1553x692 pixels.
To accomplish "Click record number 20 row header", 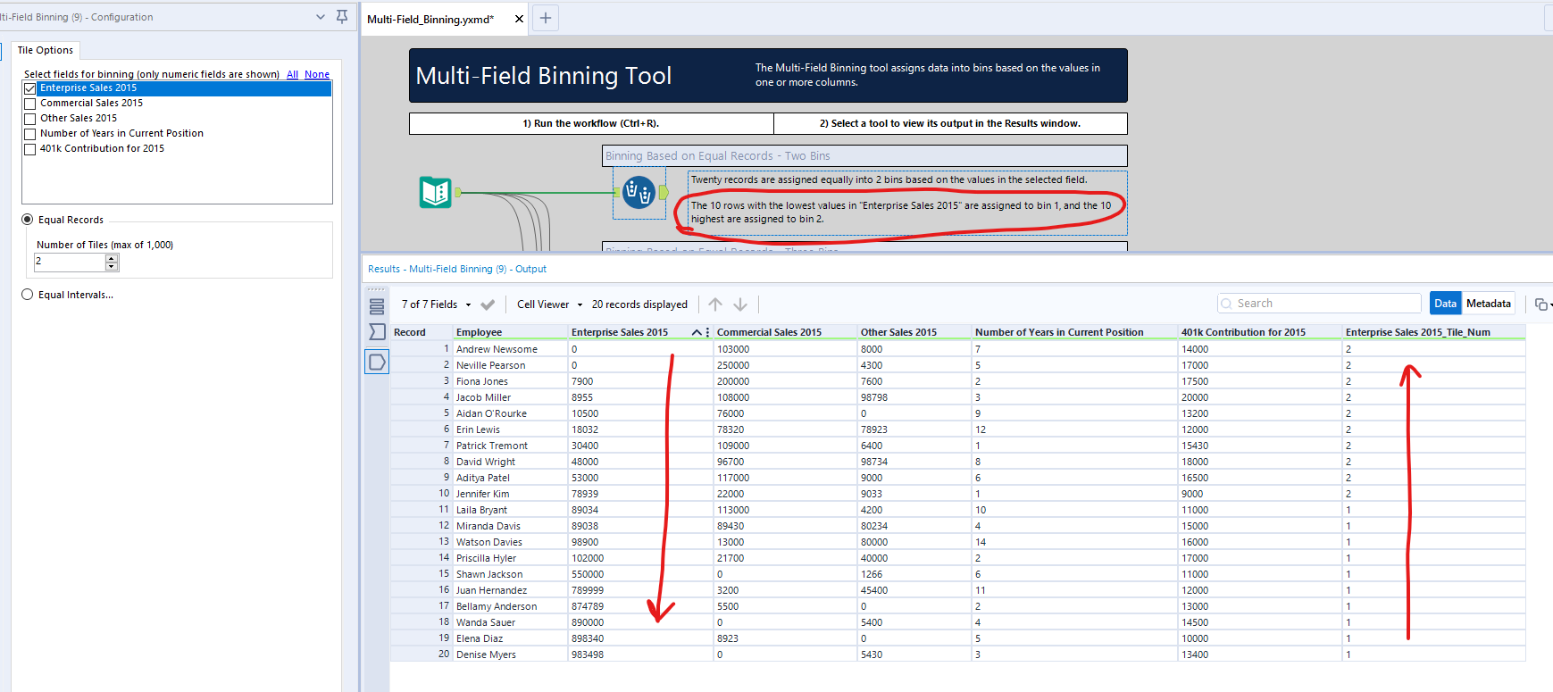I will 422,654.
